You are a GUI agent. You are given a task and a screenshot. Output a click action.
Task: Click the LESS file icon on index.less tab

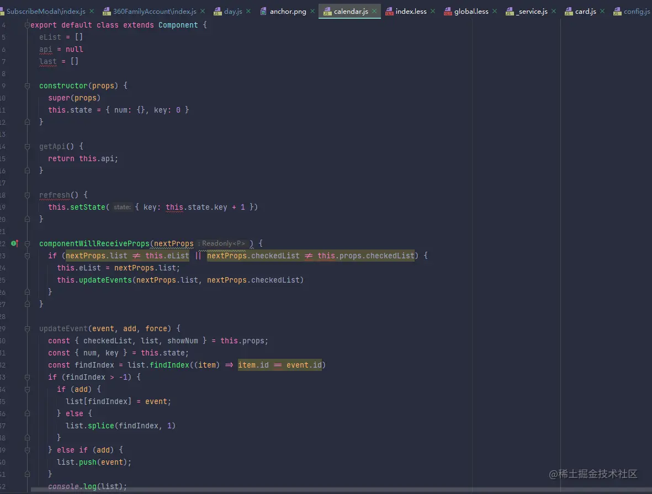pos(389,12)
